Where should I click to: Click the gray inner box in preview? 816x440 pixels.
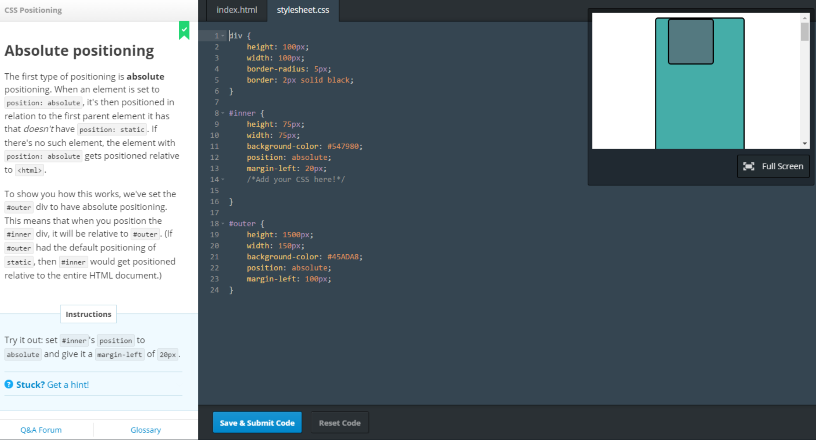point(690,41)
